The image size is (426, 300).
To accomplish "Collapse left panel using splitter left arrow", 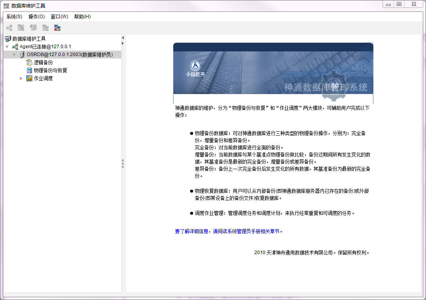I will [123, 38].
